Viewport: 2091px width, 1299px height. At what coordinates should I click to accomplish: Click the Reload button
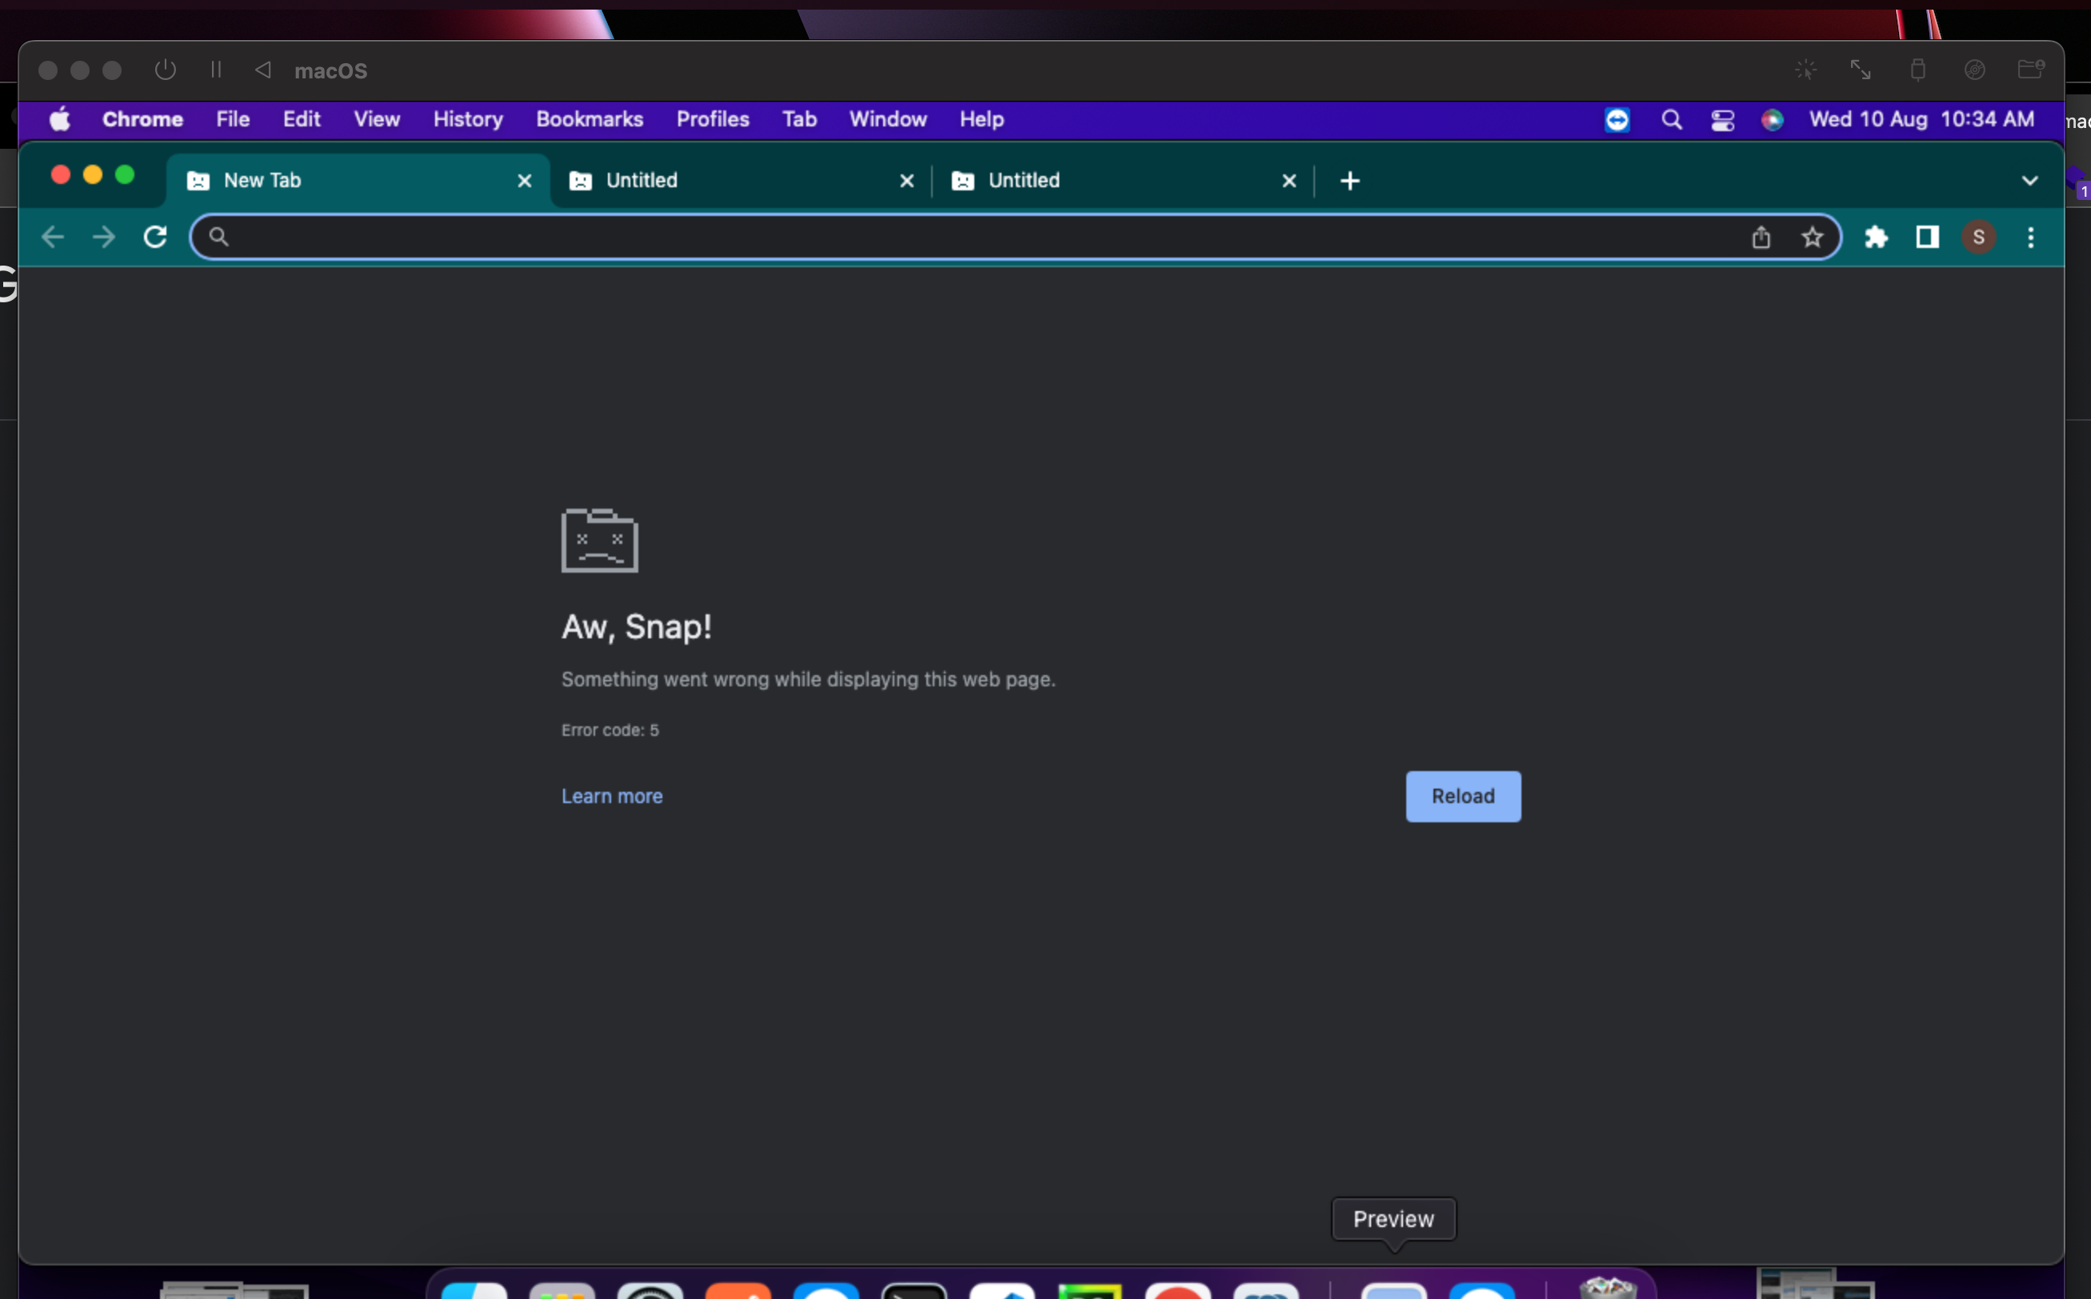coord(1462,797)
